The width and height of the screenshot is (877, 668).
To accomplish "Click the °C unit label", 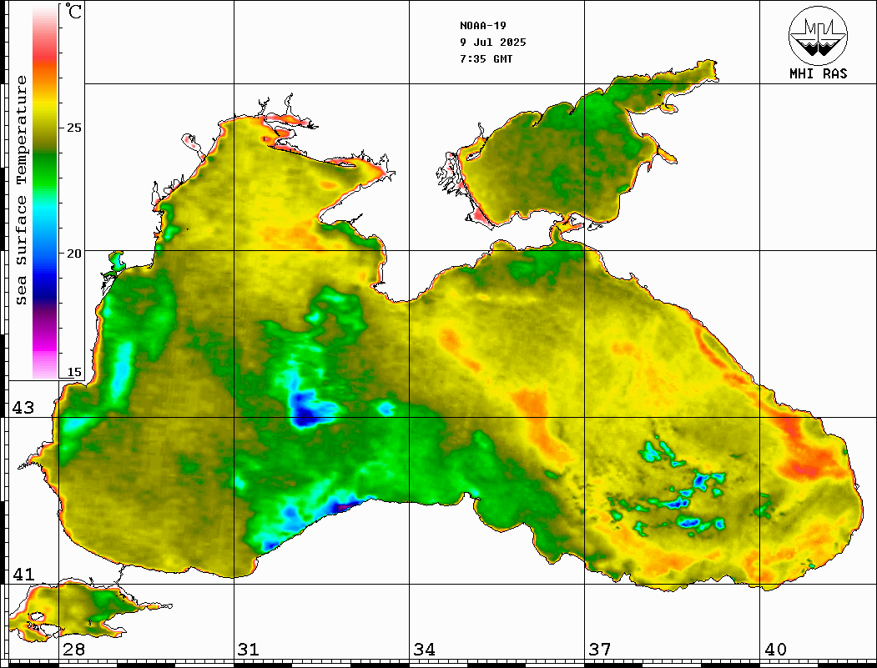I will coord(73,12).
